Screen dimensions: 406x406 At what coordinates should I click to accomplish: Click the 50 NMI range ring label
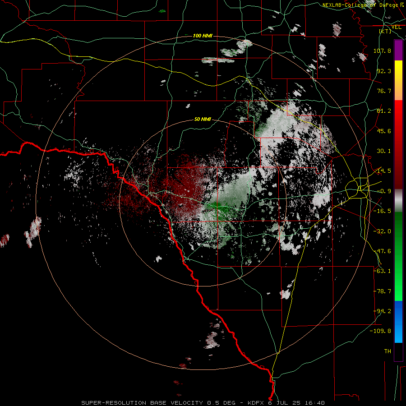pos(203,119)
